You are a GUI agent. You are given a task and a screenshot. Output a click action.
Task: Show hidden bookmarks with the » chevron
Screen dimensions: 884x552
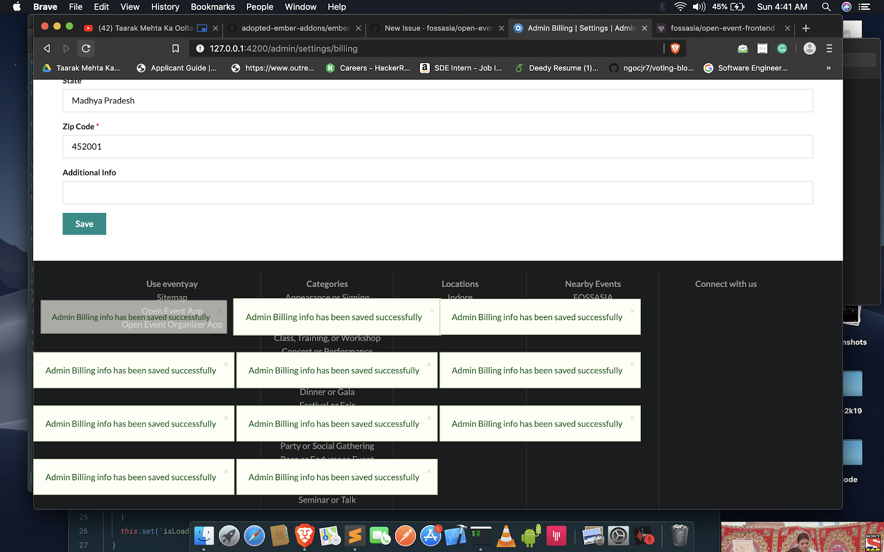tap(828, 68)
